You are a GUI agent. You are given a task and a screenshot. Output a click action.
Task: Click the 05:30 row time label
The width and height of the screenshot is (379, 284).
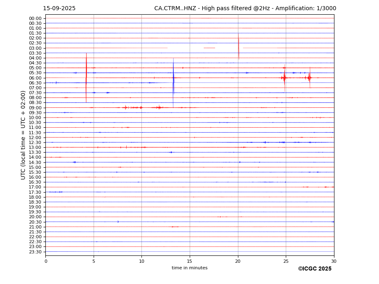coord(35,73)
